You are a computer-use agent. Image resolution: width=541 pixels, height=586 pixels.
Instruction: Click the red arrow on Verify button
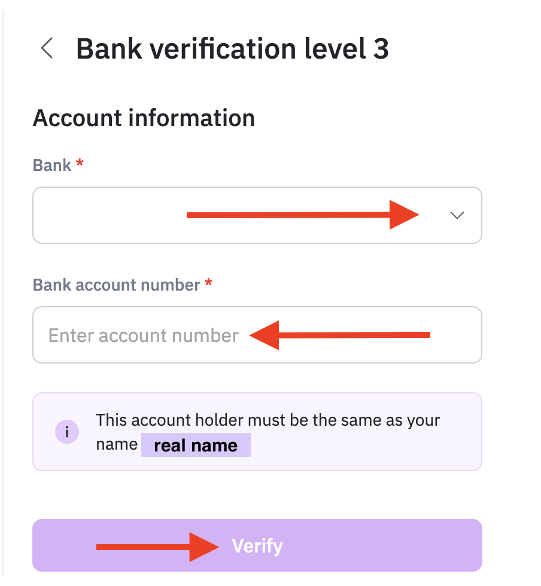tap(156, 546)
